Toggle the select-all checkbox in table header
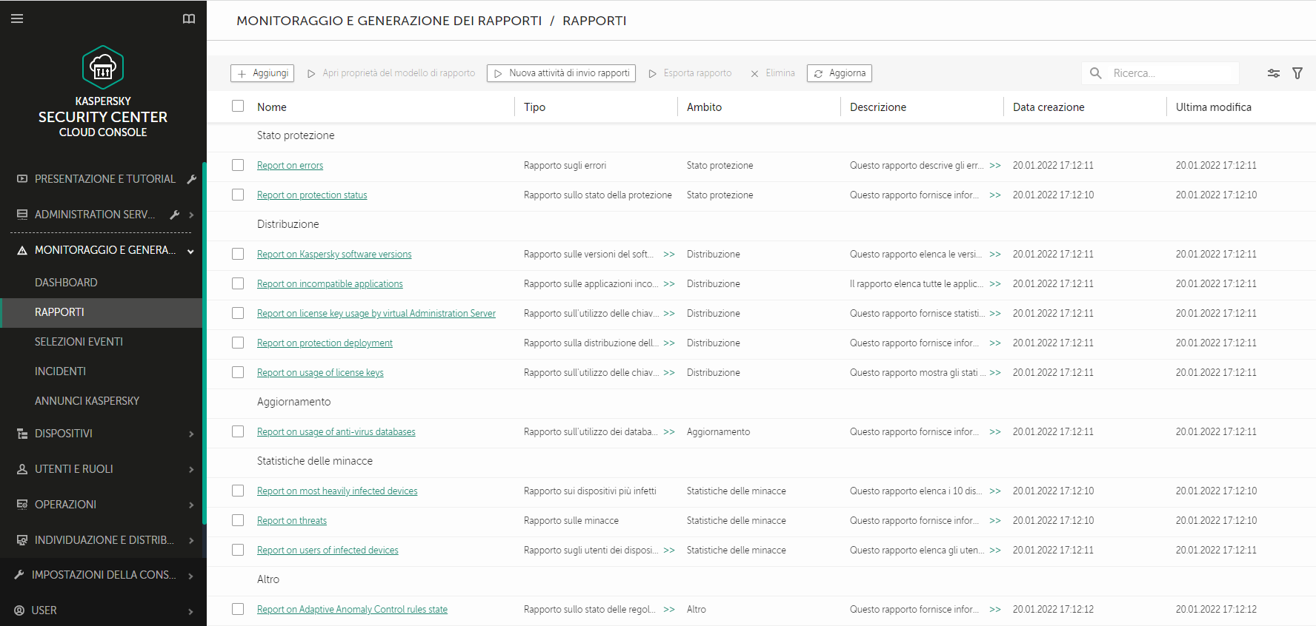1316x626 pixels. [238, 106]
